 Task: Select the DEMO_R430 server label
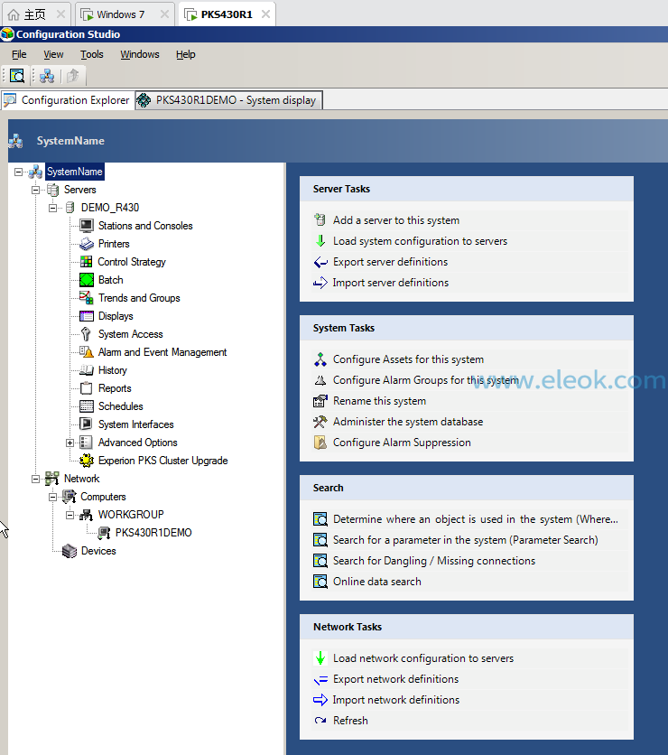pos(110,208)
